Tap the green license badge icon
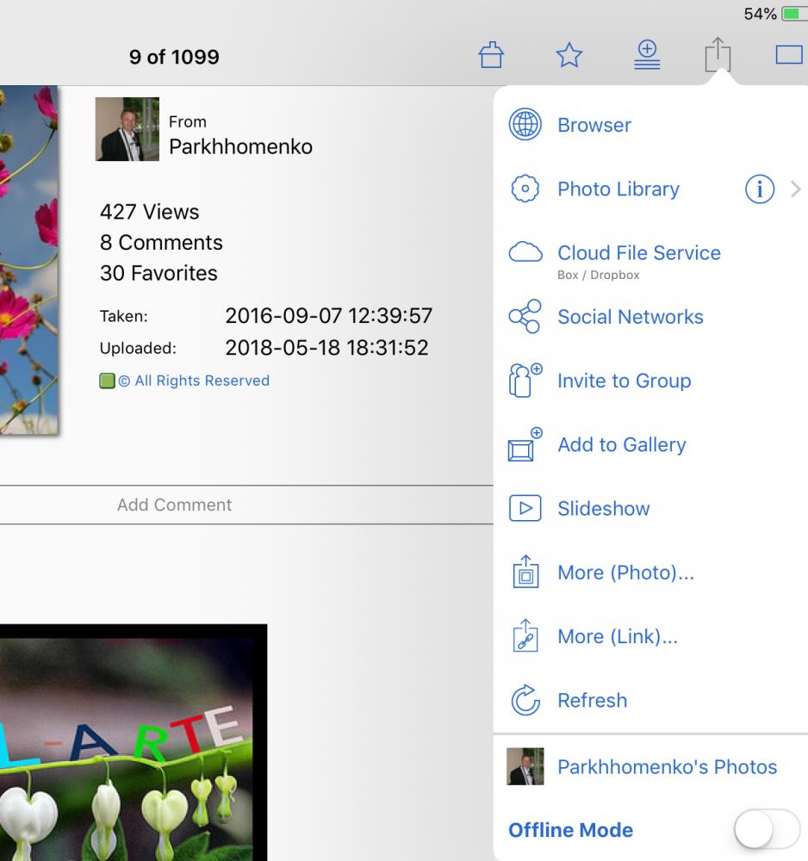Screen dimensions: 808x861 point(107,381)
